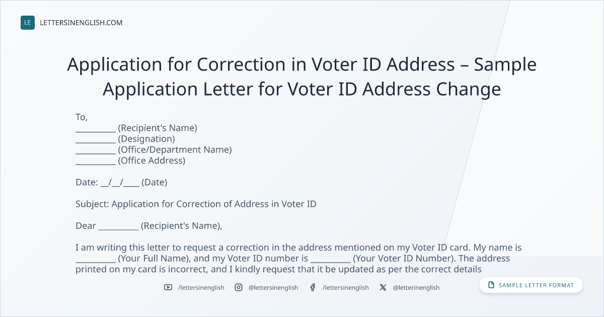Click the Instagram icon
This screenshot has width=604, height=317.
239,287
